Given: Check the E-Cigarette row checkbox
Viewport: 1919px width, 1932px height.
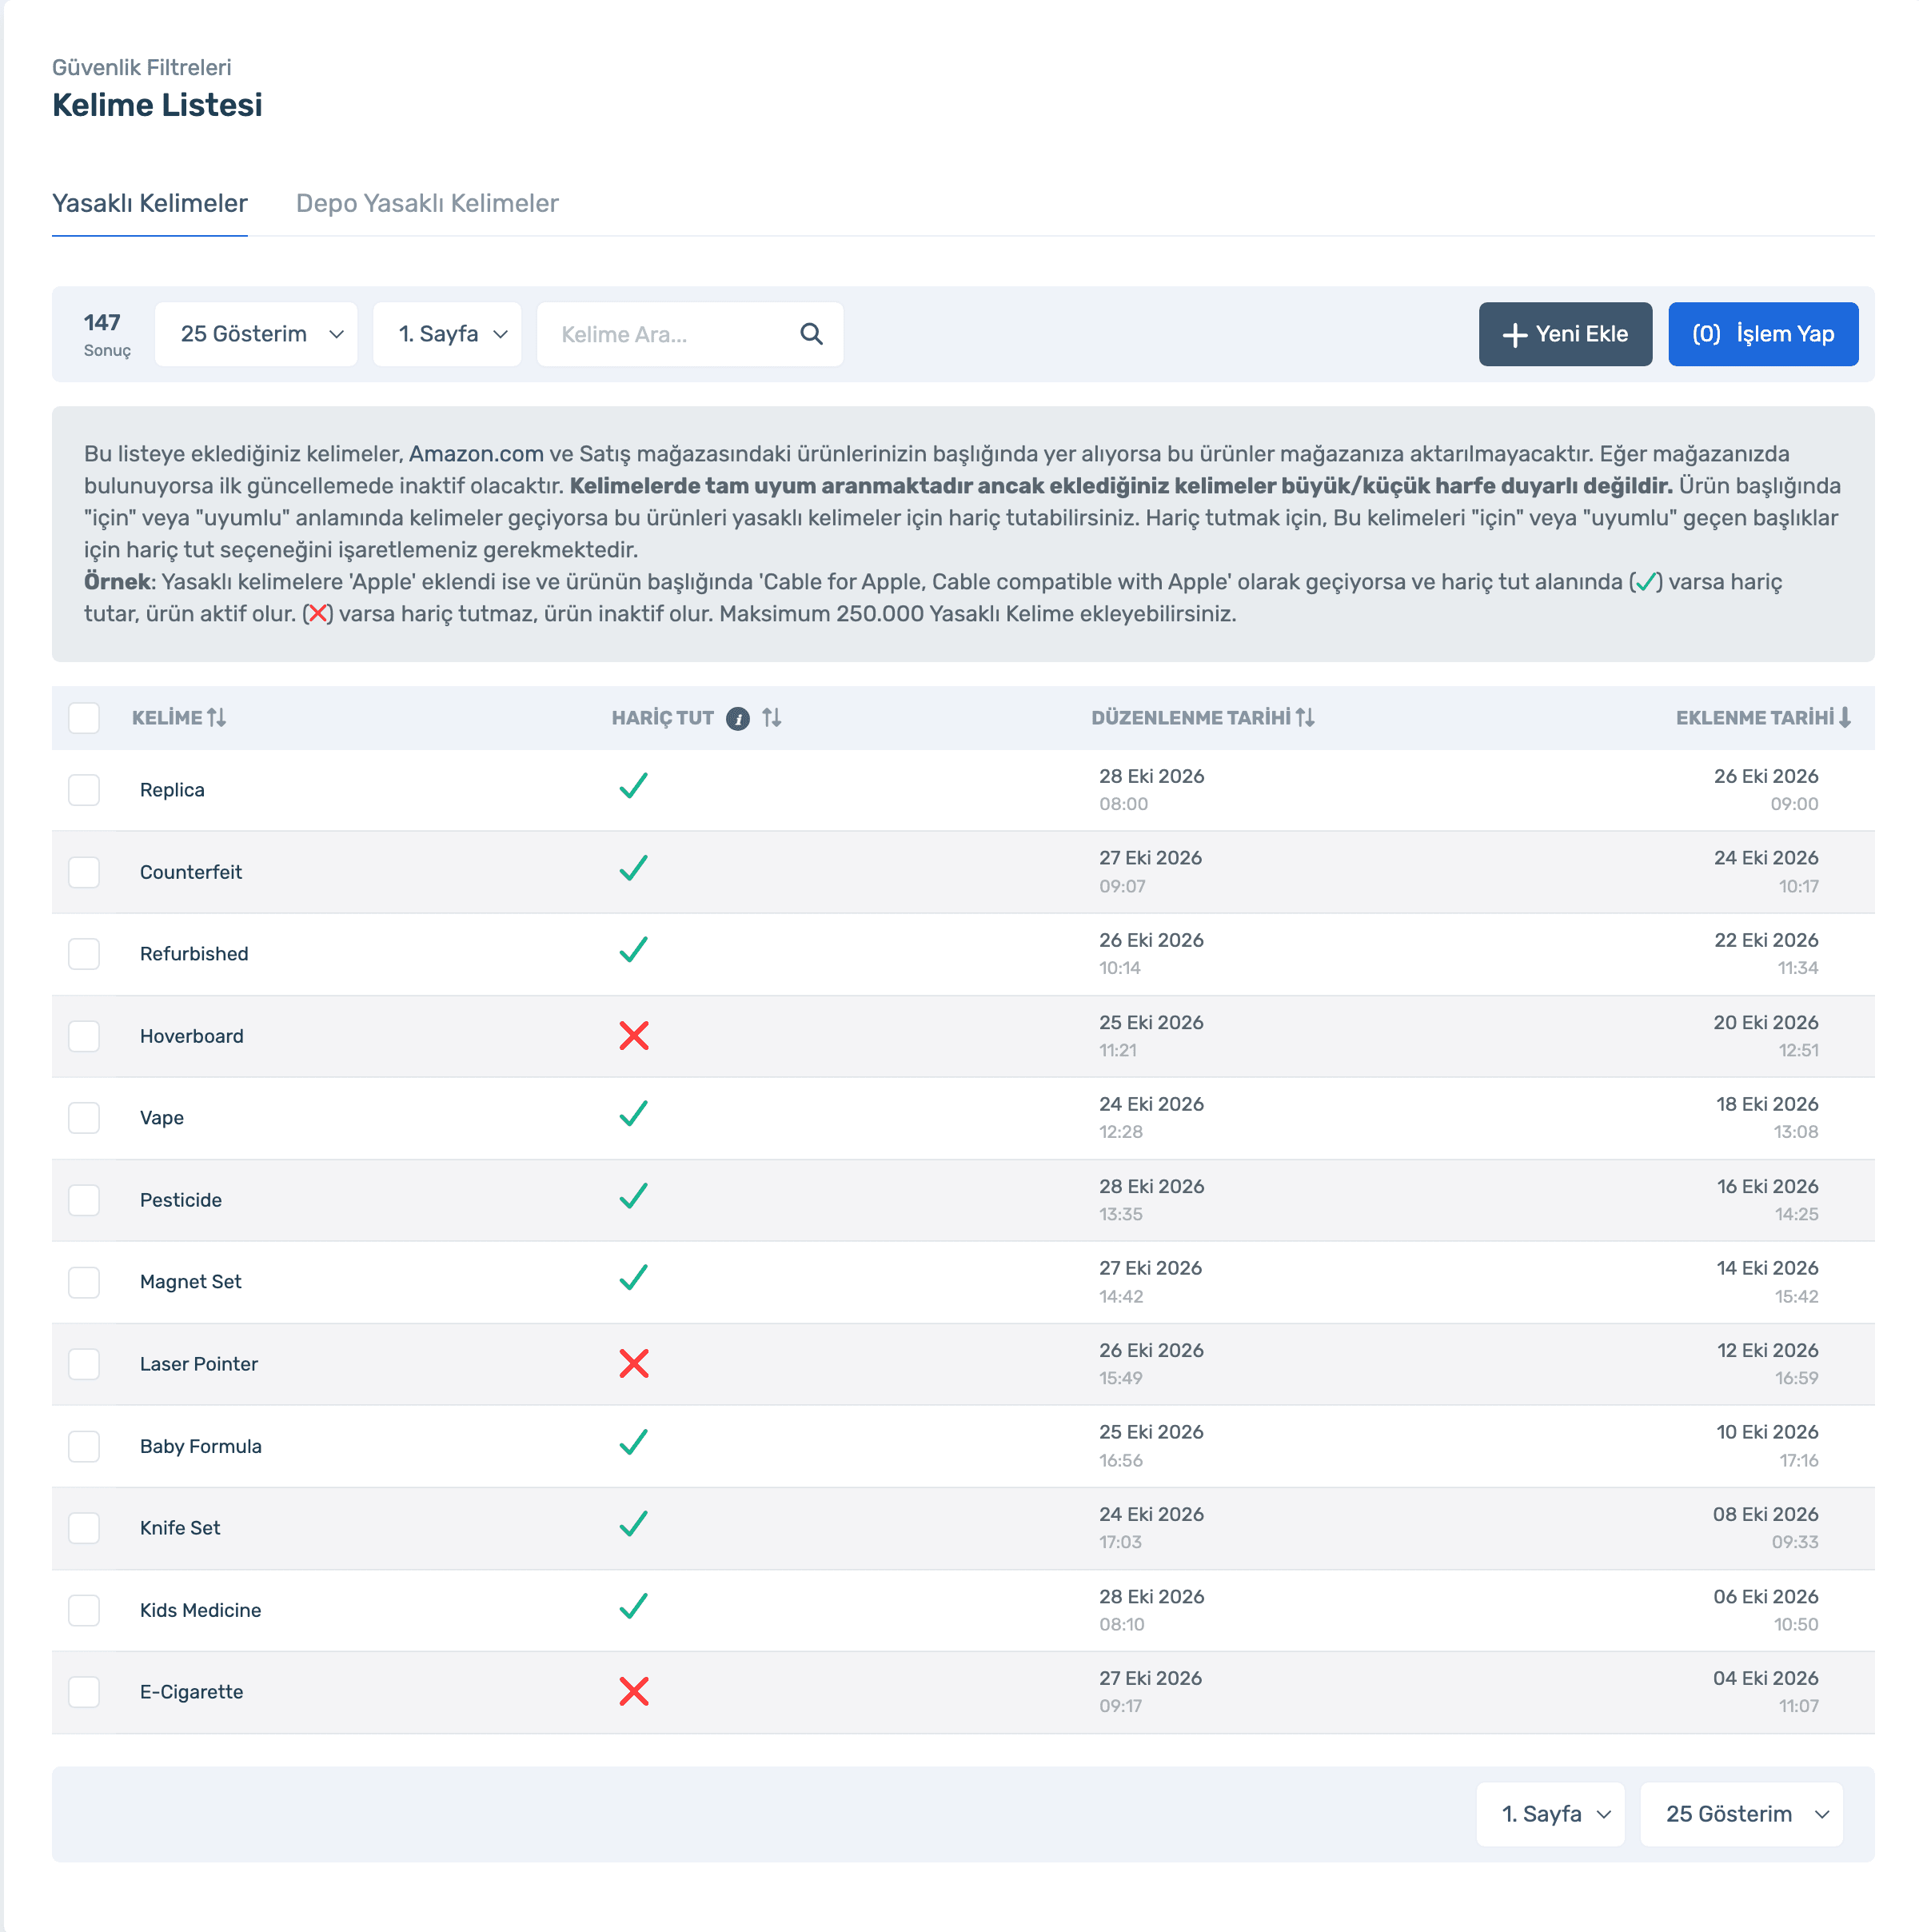Looking at the screenshot, I should (x=84, y=1692).
